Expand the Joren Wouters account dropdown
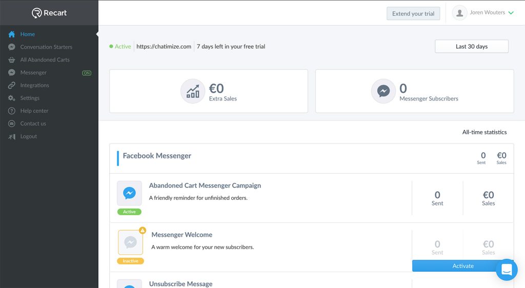Viewport: 525px width, 288px height. 511,13
